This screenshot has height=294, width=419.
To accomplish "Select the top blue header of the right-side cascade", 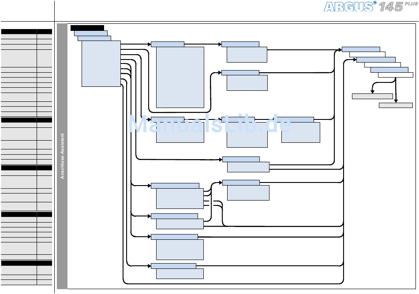I will click(361, 49).
